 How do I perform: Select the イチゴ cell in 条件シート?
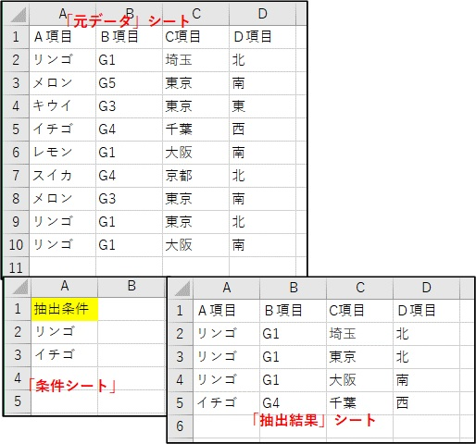click(65, 355)
